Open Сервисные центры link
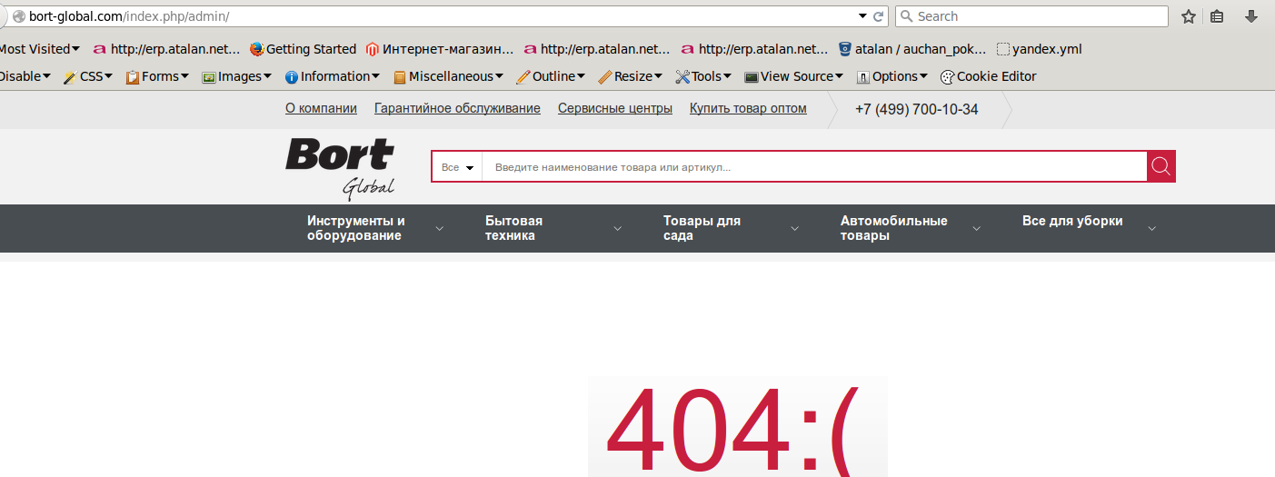Viewport: 1275px width, 477px height. tap(615, 108)
